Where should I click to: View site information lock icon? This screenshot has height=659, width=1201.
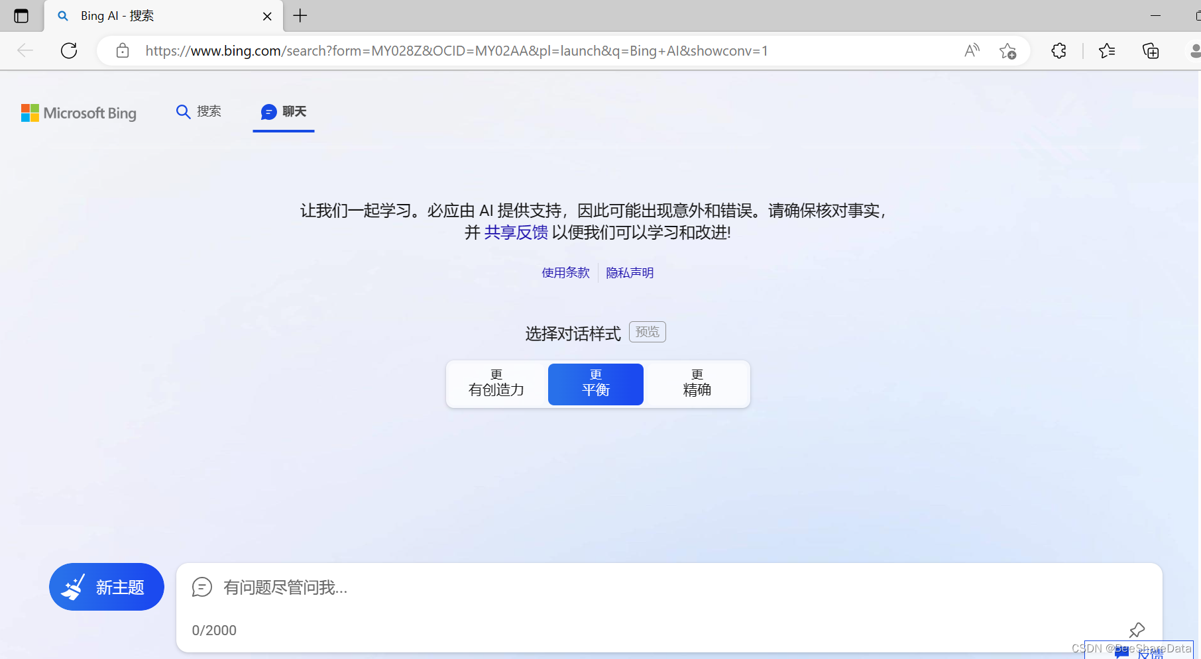point(123,50)
